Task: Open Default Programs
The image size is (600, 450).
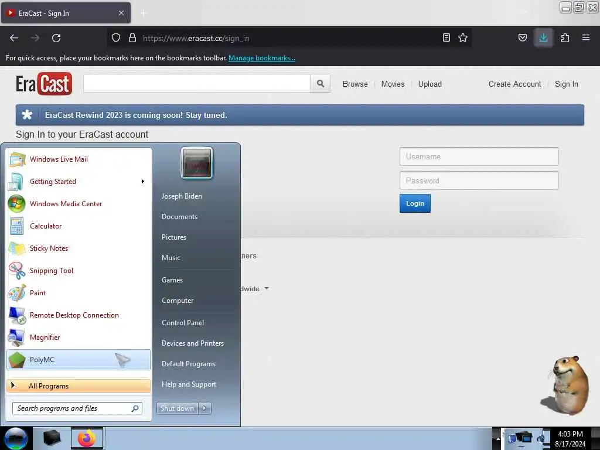Action: click(x=189, y=364)
